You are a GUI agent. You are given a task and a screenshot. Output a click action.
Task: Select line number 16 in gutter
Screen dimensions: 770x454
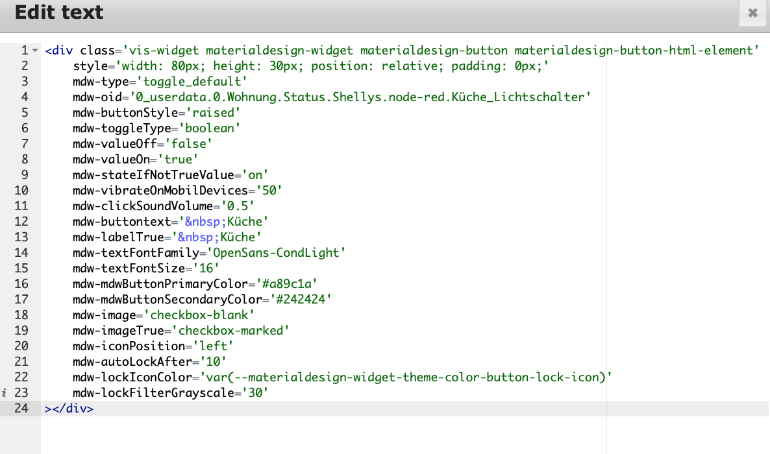tap(21, 283)
